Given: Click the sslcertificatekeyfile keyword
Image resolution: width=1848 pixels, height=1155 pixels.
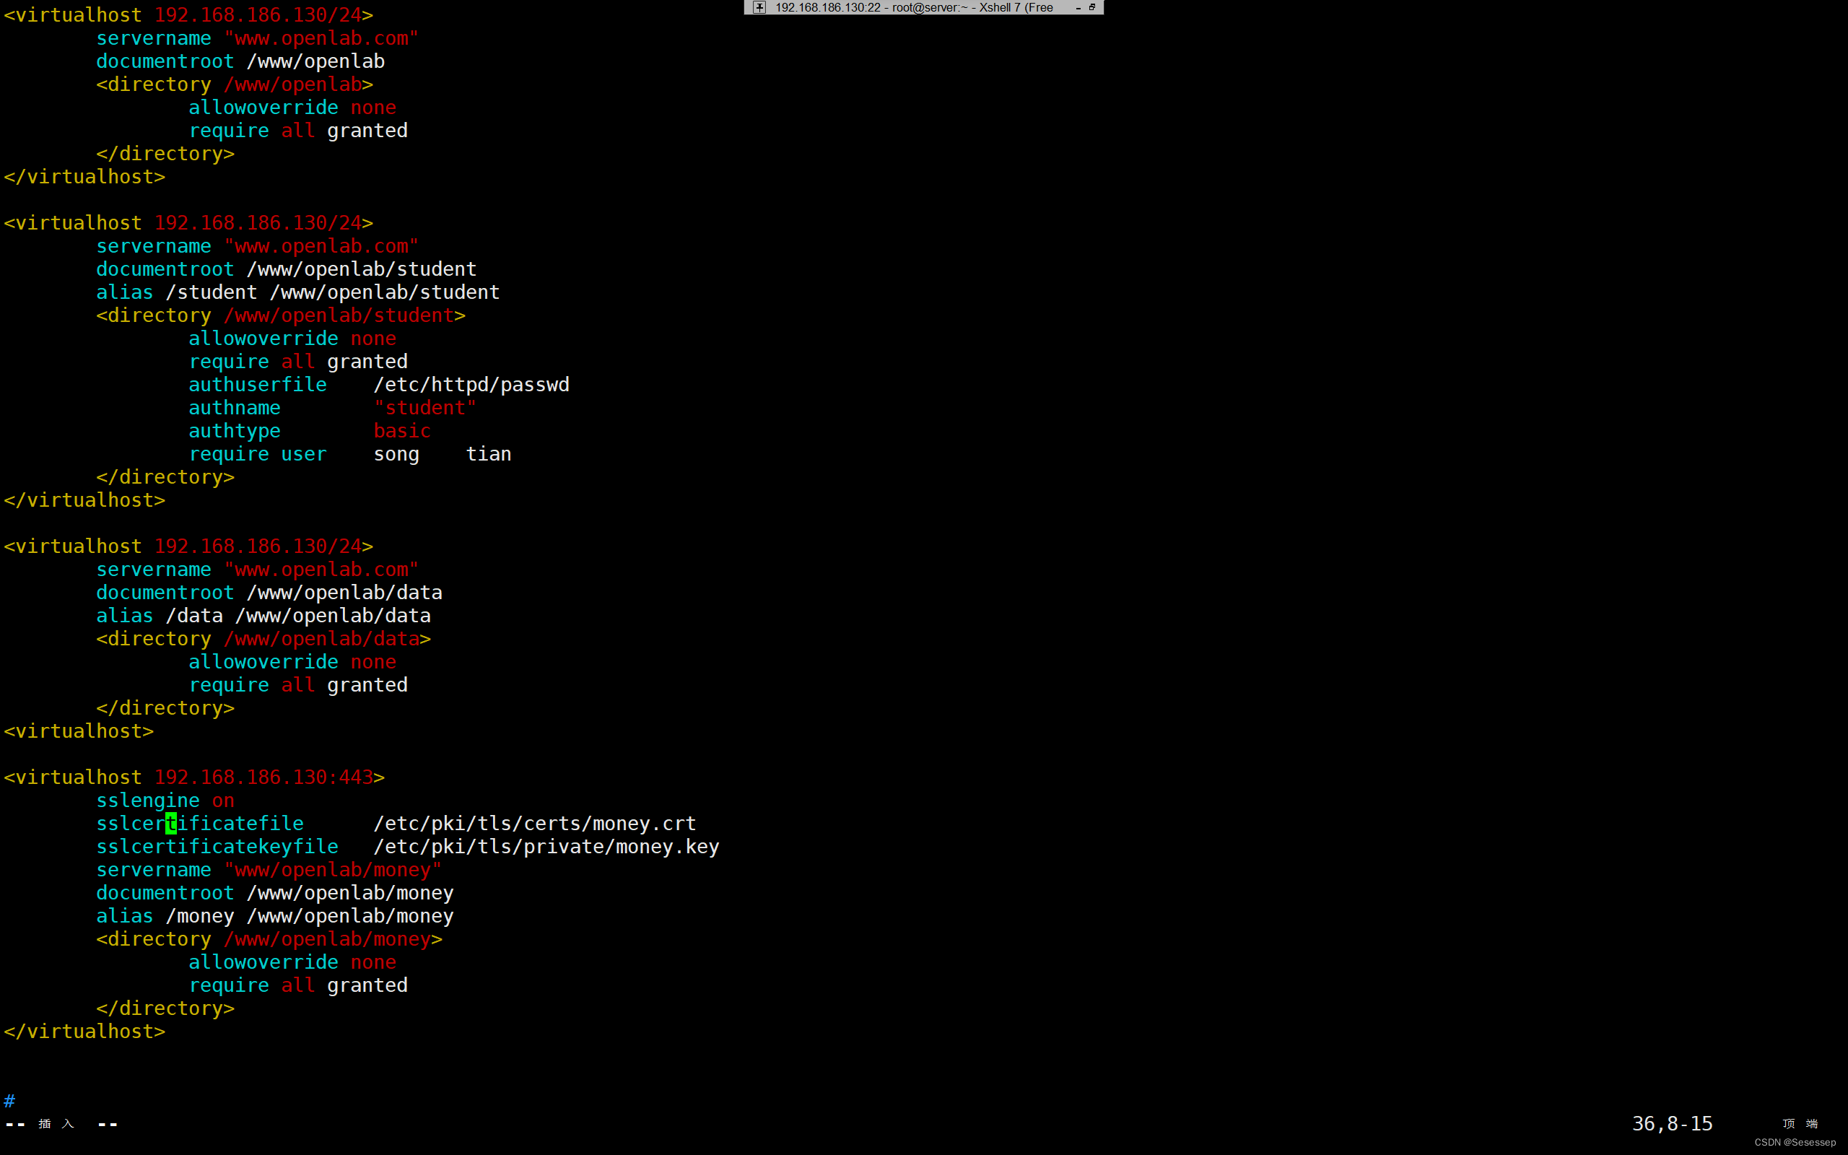Looking at the screenshot, I should pos(217,847).
